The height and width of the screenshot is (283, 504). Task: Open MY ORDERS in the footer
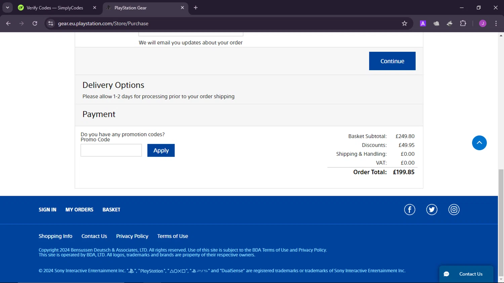pos(79,209)
